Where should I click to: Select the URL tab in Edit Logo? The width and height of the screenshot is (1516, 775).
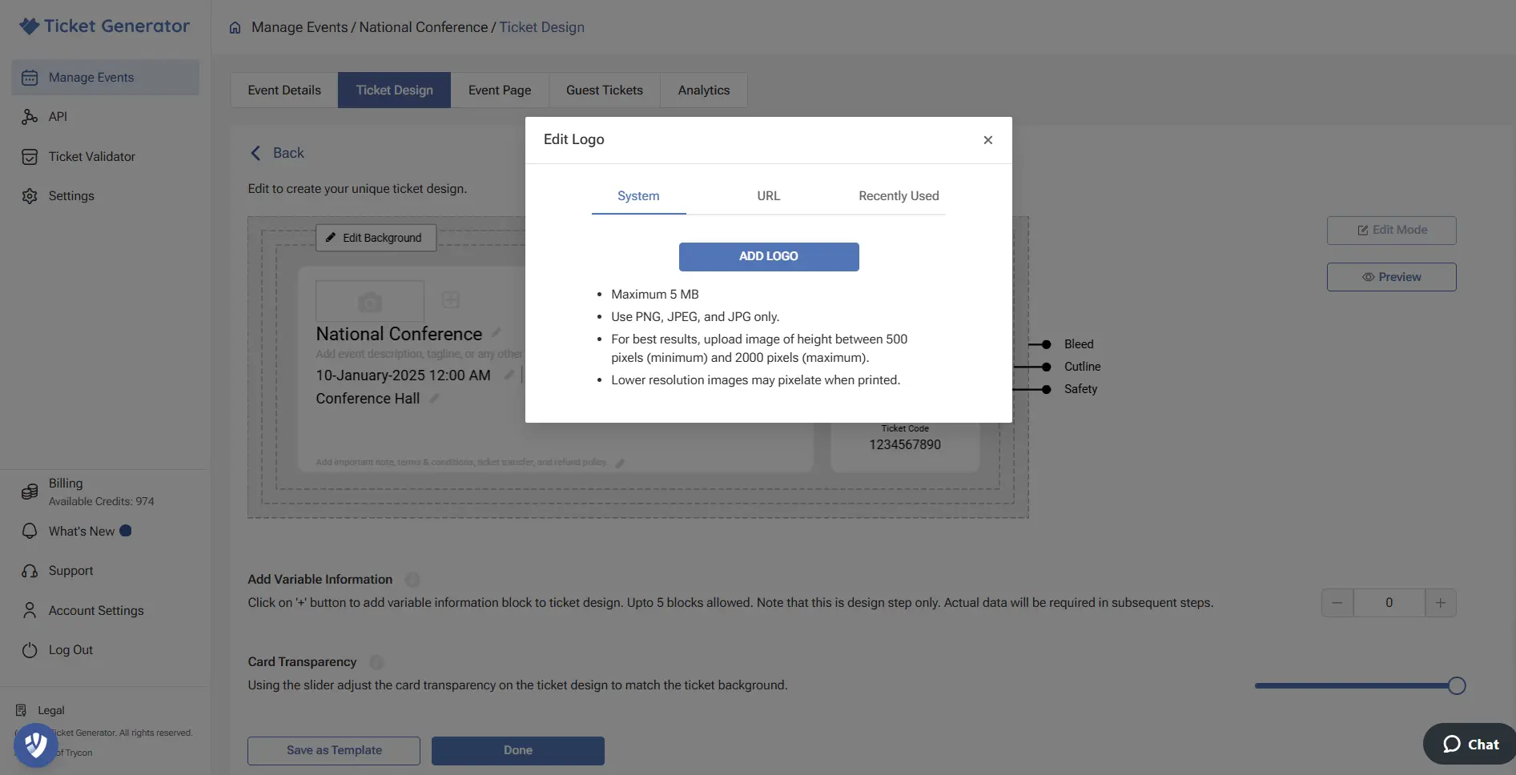click(769, 196)
